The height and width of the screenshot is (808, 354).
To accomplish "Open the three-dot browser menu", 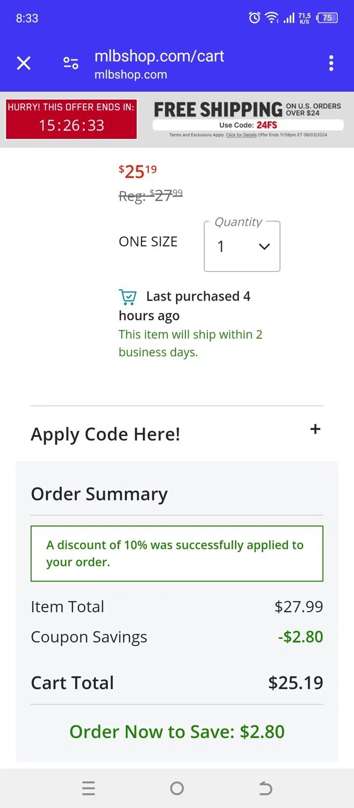I will tap(331, 64).
